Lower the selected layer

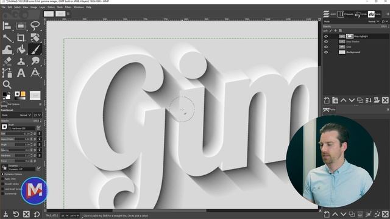click(352, 100)
